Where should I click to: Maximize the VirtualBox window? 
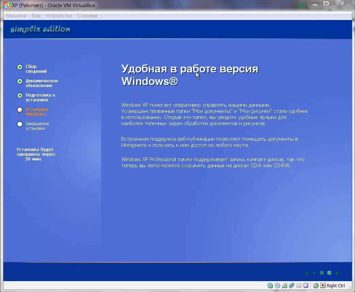click(326, 4)
